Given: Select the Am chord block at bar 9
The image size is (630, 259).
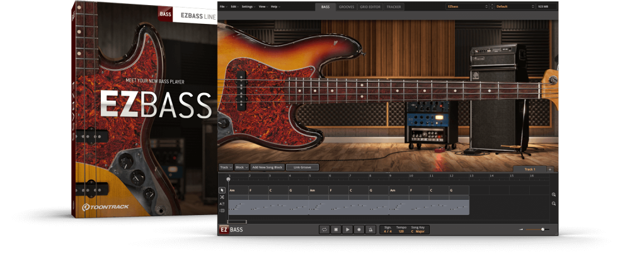Looking at the screenshot, I should pos(399,190).
